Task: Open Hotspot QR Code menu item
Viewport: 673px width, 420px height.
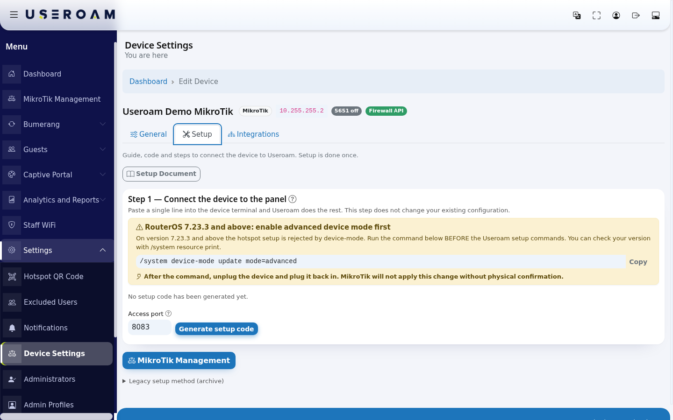Action: click(57, 277)
